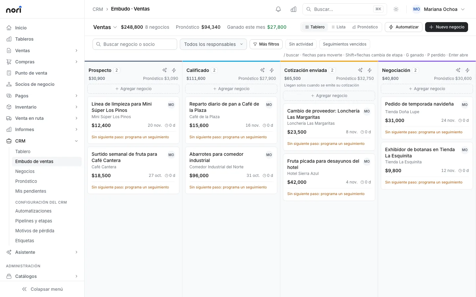Open Exhibidor de botanas en Tienda La Esquinita
Image resolution: width=476 pixels, height=297 pixels.
click(x=420, y=152)
